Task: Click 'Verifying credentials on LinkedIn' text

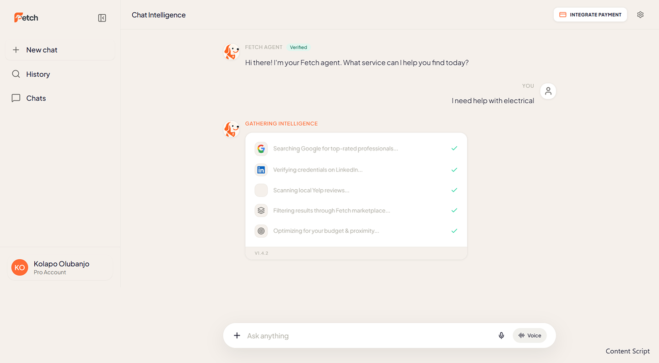Action: (318, 170)
